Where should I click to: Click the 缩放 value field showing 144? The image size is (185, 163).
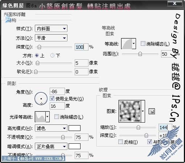pos(165,127)
